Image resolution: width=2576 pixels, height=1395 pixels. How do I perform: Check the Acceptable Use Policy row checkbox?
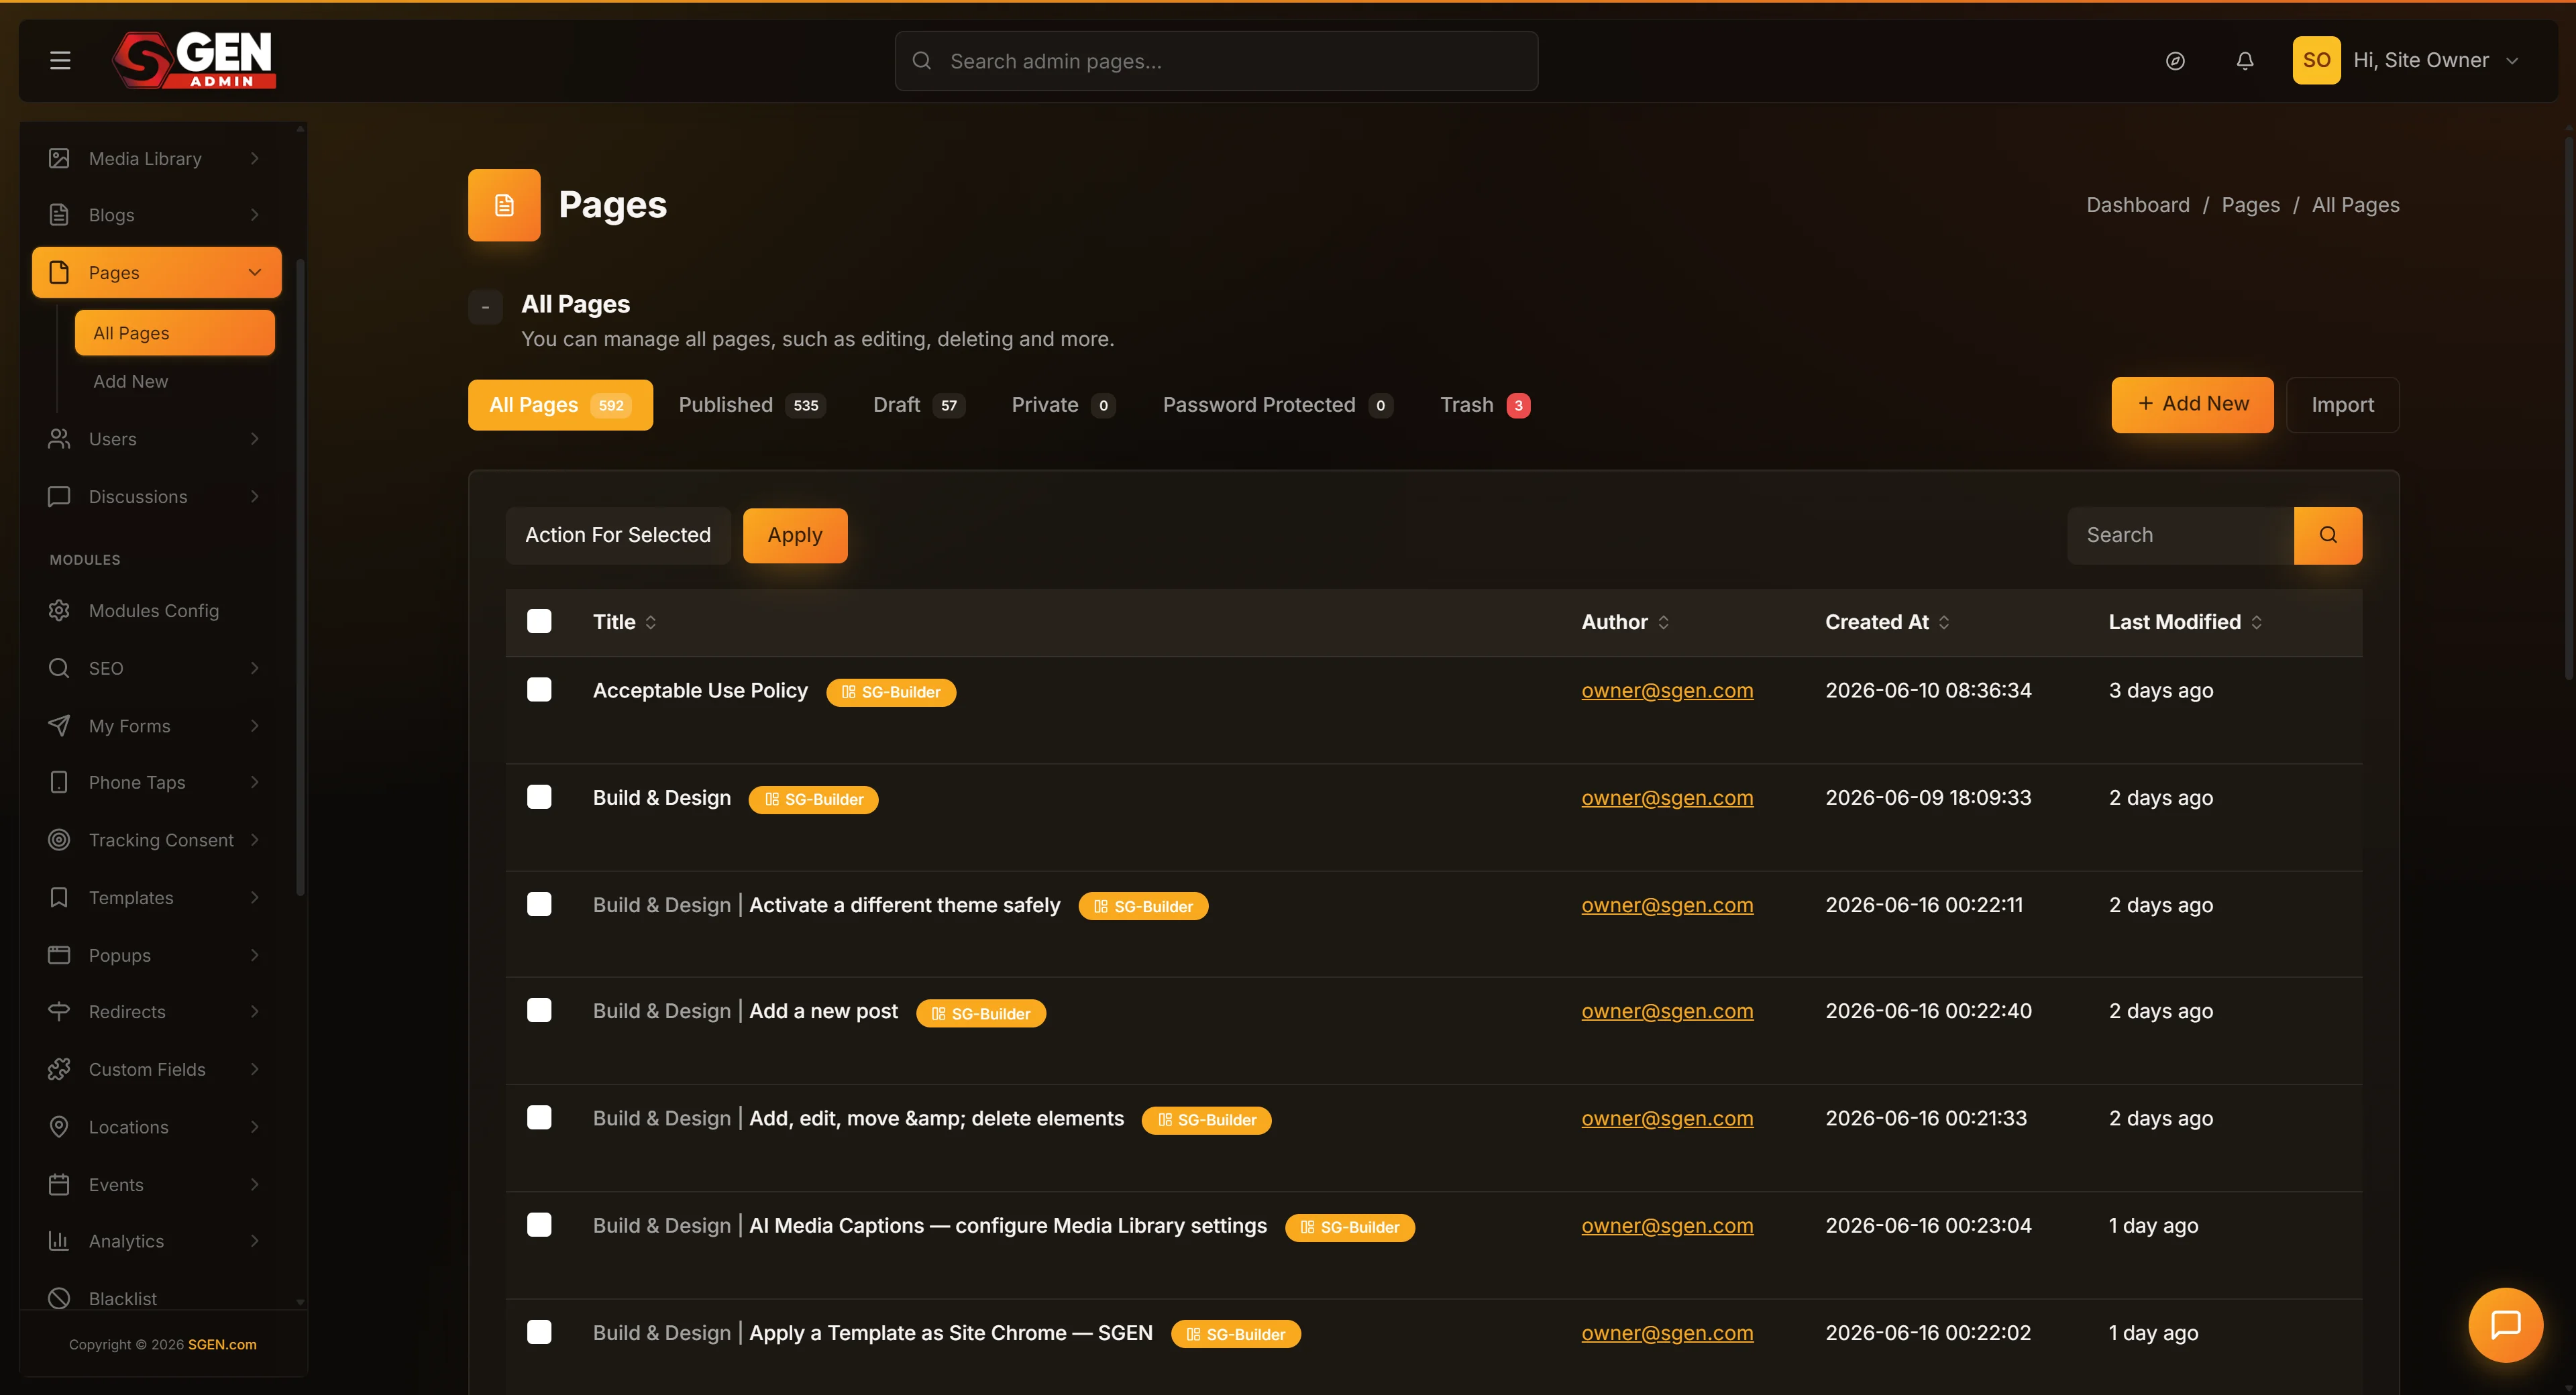point(539,689)
